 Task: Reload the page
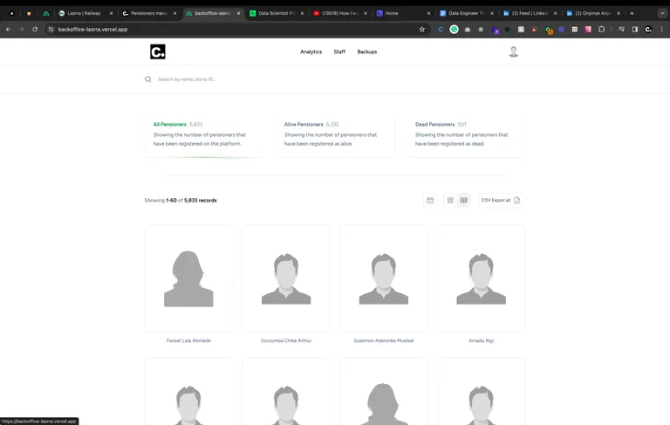pyautogui.click(x=35, y=29)
